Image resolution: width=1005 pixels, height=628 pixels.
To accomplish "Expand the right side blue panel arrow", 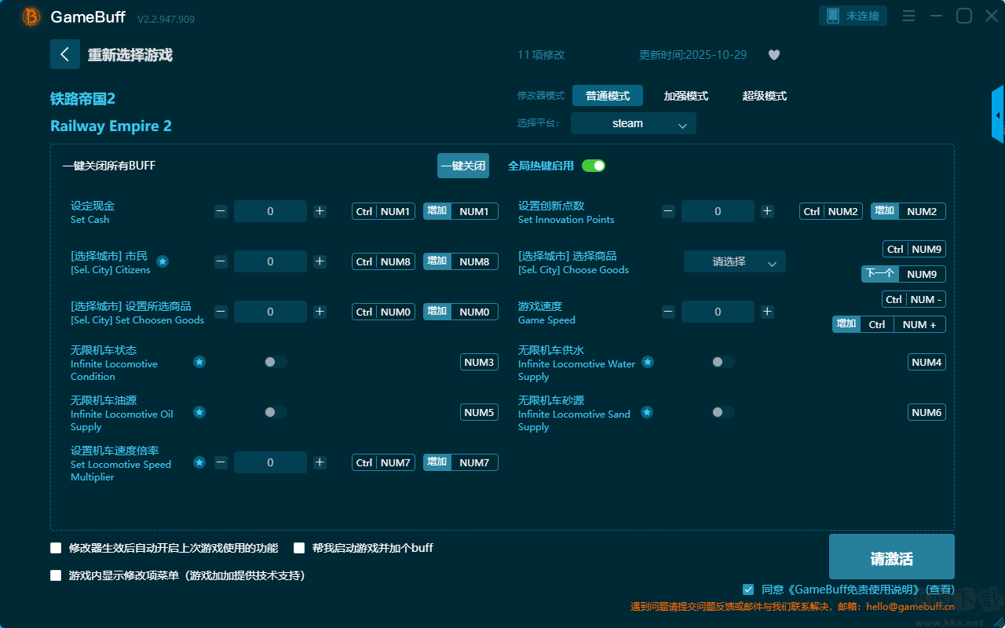I will [998, 115].
